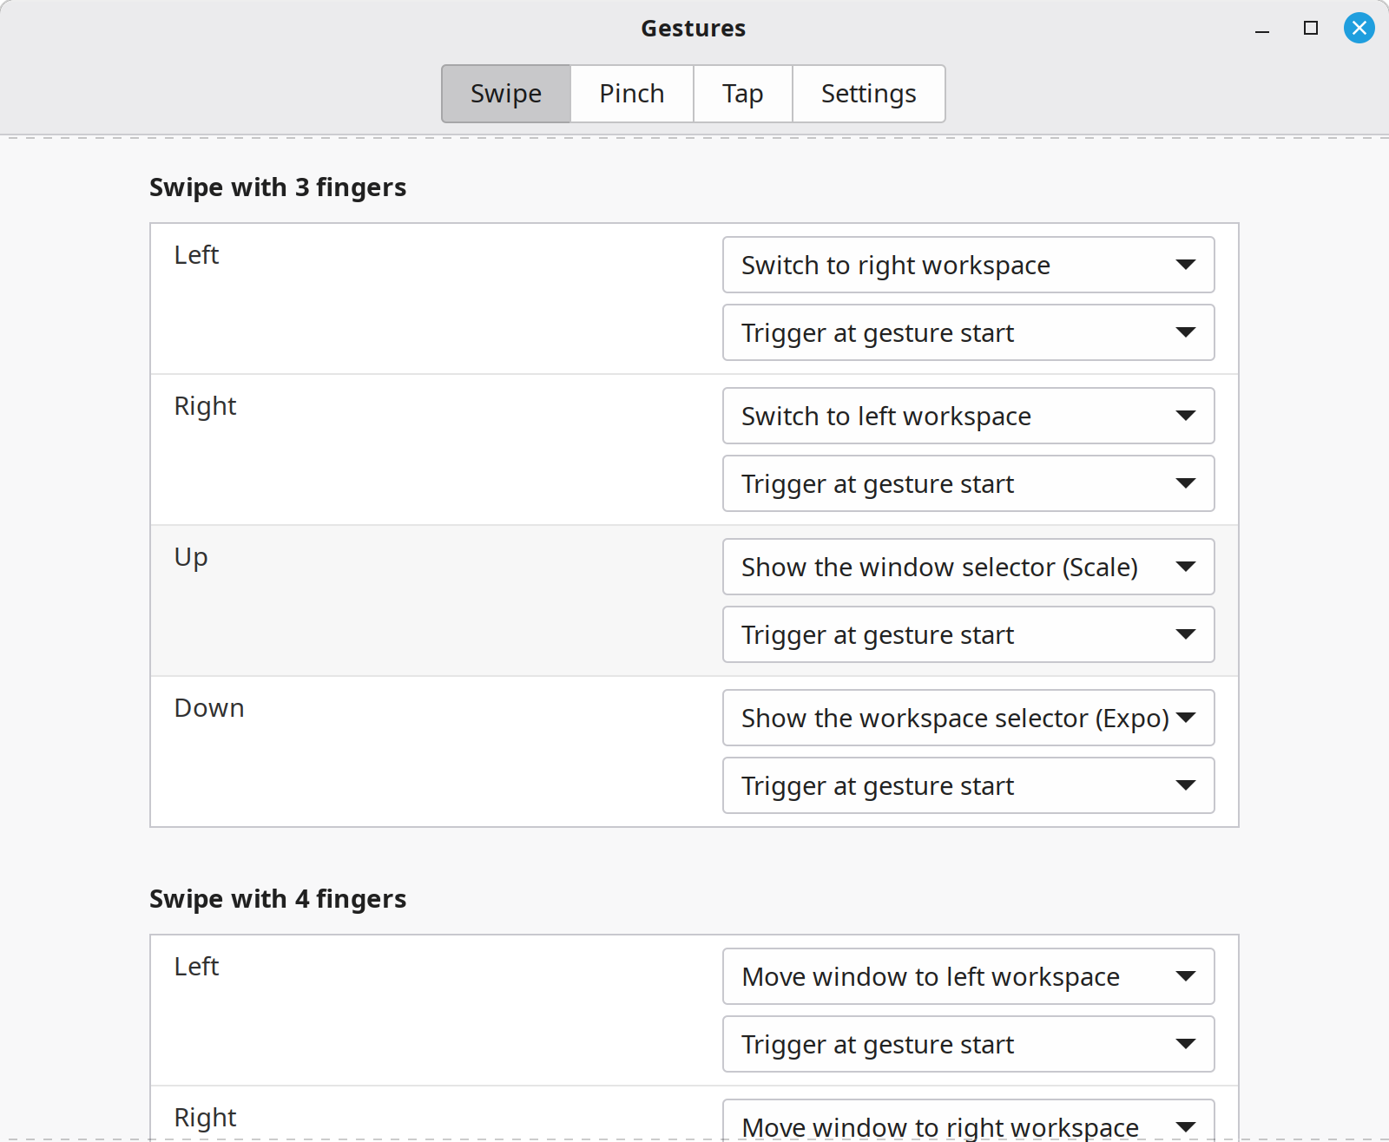Viewport: 1389px width, 1142px height.
Task: Open 'Switch to left workspace' dropdown
Action: click(969, 416)
